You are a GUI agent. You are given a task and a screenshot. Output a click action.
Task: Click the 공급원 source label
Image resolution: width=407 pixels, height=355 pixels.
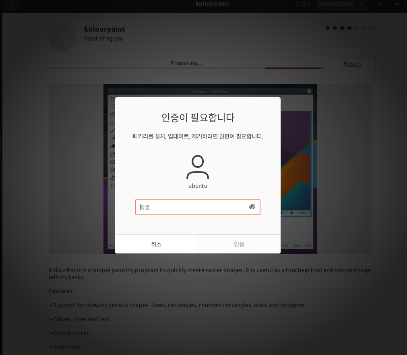click(303, 4)
